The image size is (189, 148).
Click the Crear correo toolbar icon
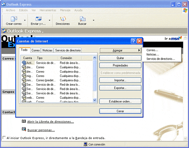[14, 19]
